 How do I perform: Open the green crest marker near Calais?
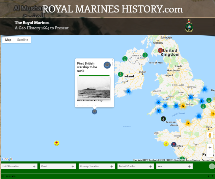pyautogui.click(x=203, y=106)
